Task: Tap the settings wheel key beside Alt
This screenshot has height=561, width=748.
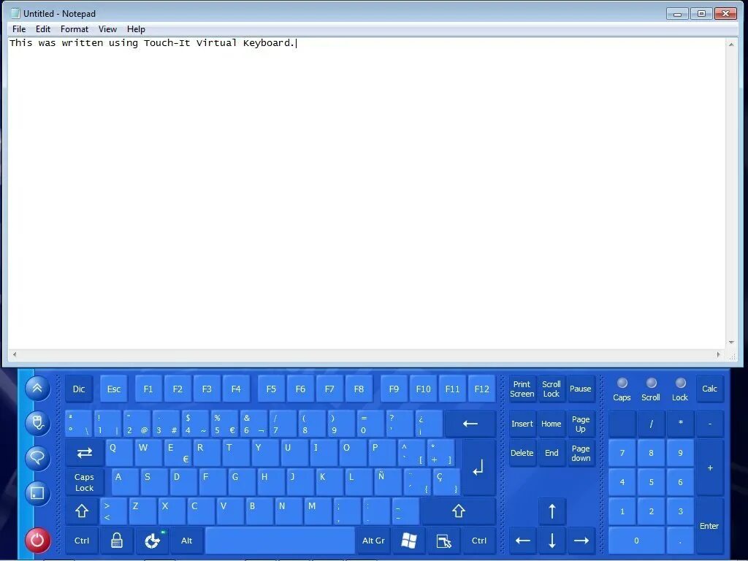Action: 152,541
